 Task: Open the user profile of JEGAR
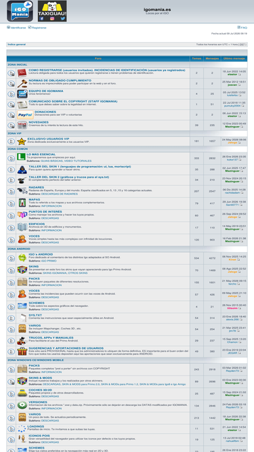click(x=232, y=353)
